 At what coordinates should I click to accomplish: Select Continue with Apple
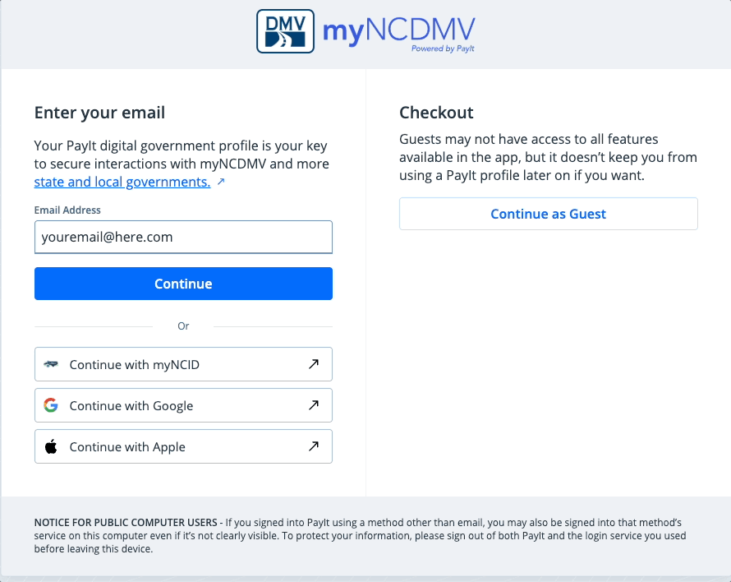click(127, 446)
